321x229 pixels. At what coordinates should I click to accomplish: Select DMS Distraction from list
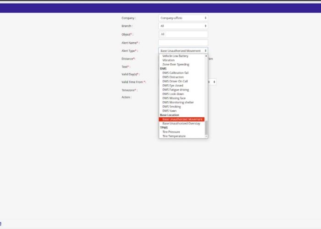[173, 77]
